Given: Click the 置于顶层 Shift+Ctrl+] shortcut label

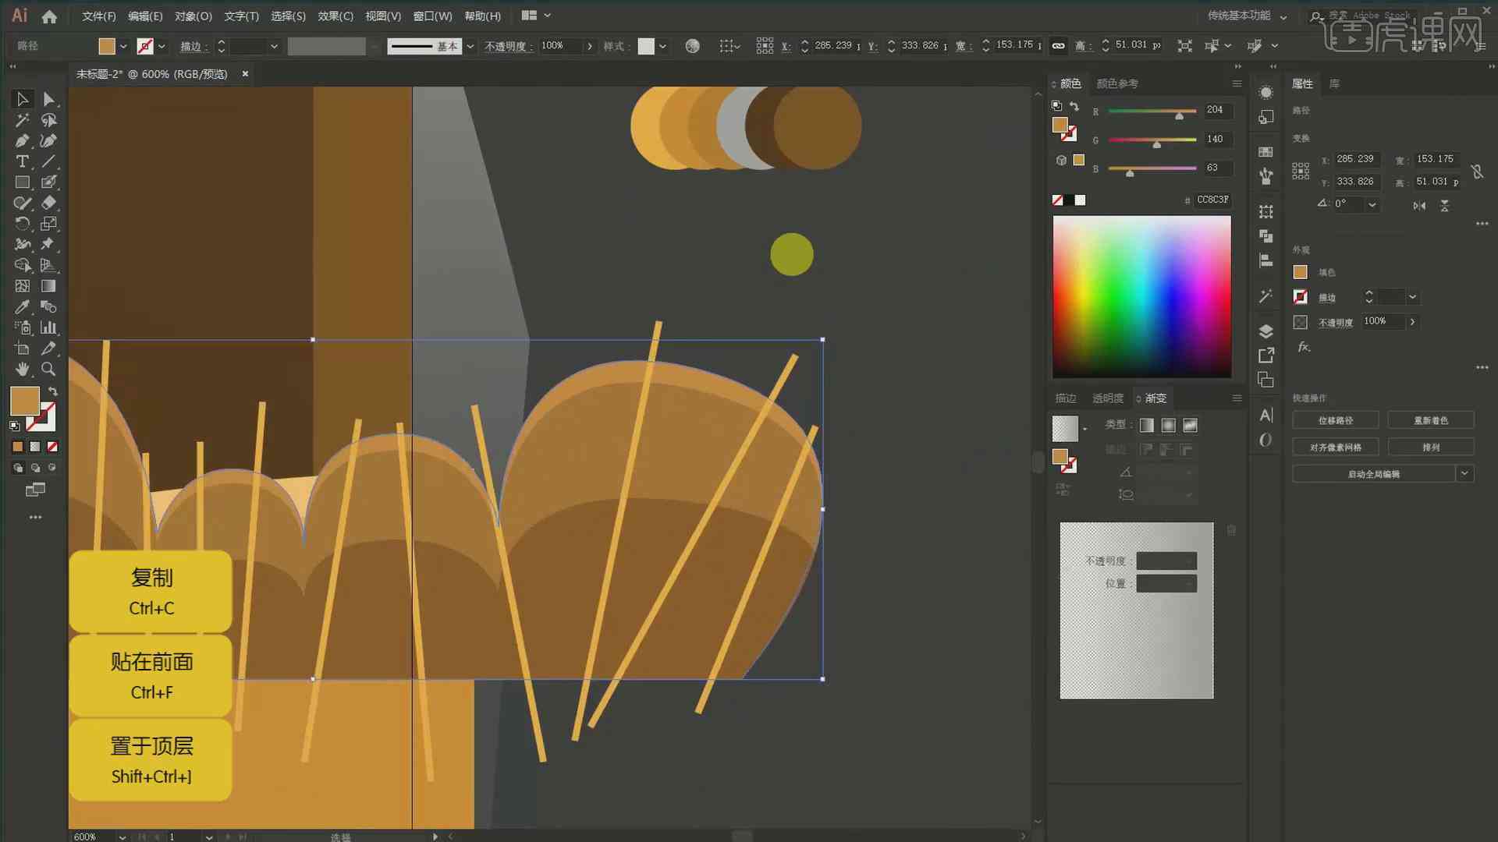Looking at the screenshot, I should point(151,758).
